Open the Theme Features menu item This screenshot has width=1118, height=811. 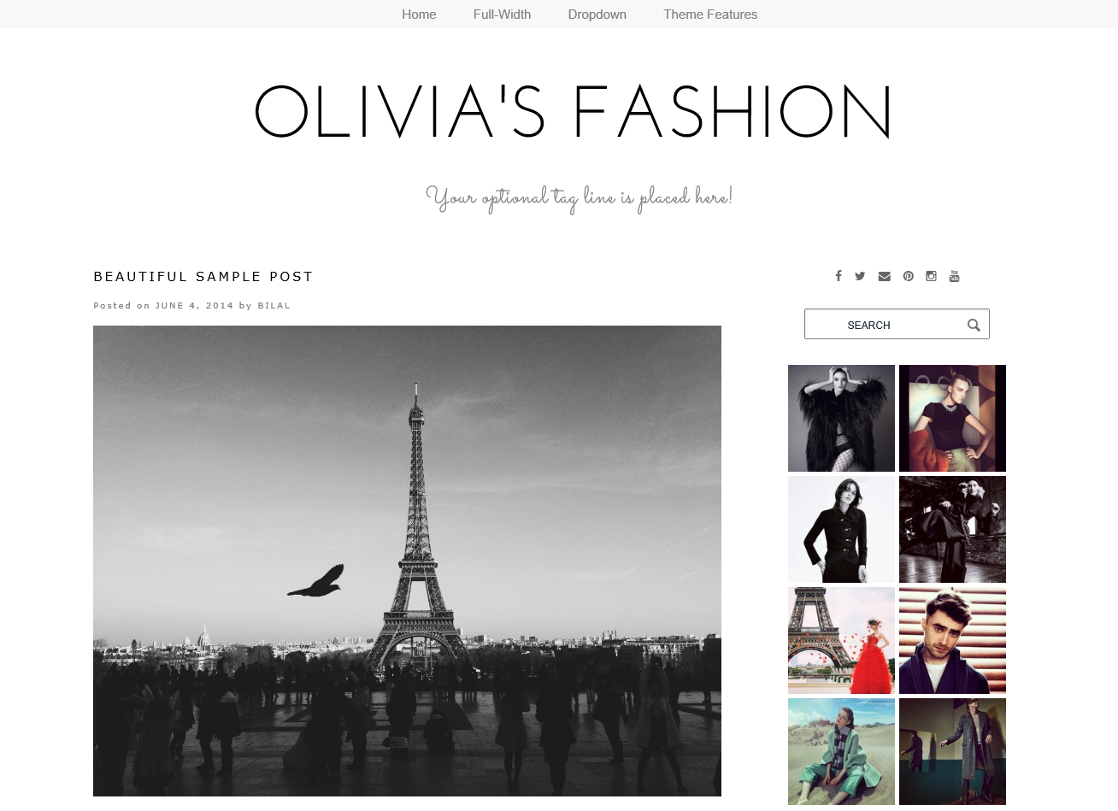pos(710,15)
